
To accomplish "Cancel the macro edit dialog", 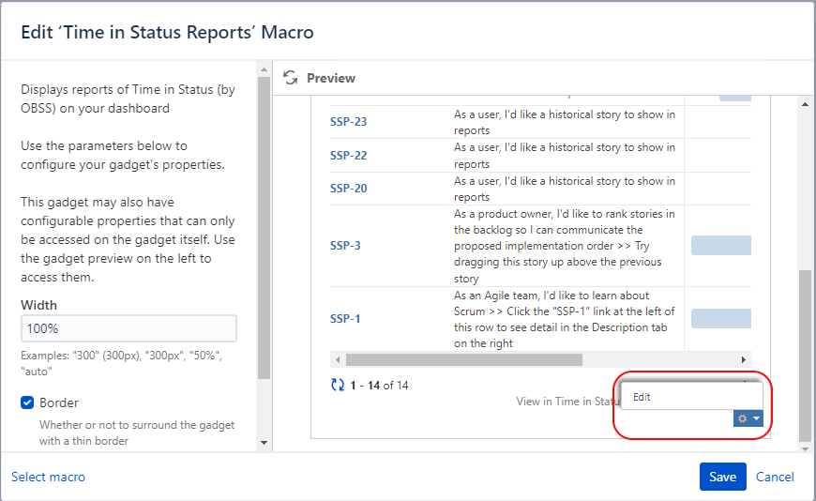I will (775, 477).
